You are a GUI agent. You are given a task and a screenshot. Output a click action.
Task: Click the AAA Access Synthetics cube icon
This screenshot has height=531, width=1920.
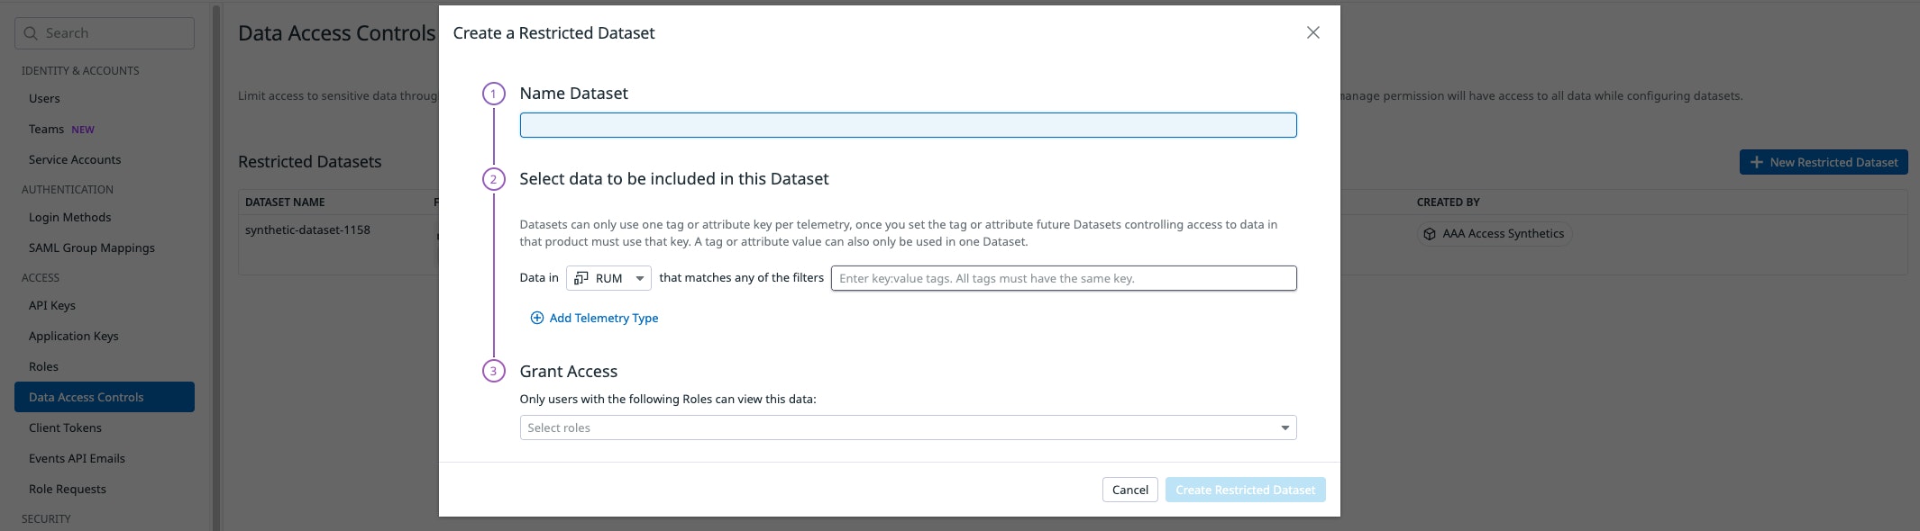click(x=1430, y=234)
